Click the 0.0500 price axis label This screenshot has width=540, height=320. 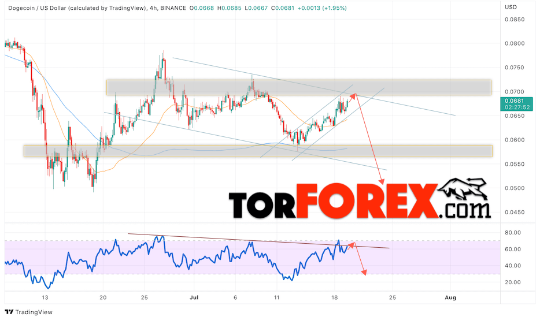click(x=515, y=188)
